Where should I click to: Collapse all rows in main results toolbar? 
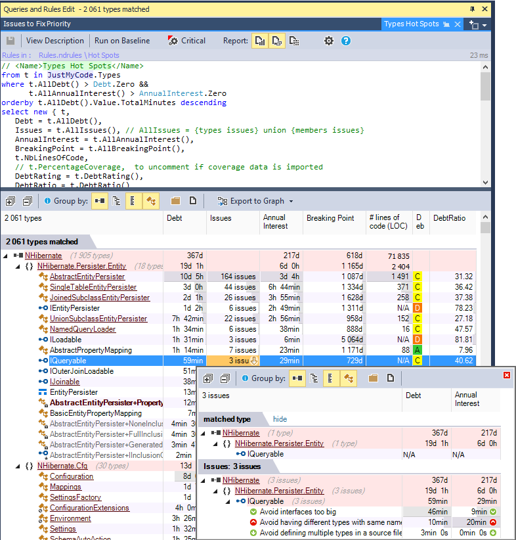coord(27,201)
